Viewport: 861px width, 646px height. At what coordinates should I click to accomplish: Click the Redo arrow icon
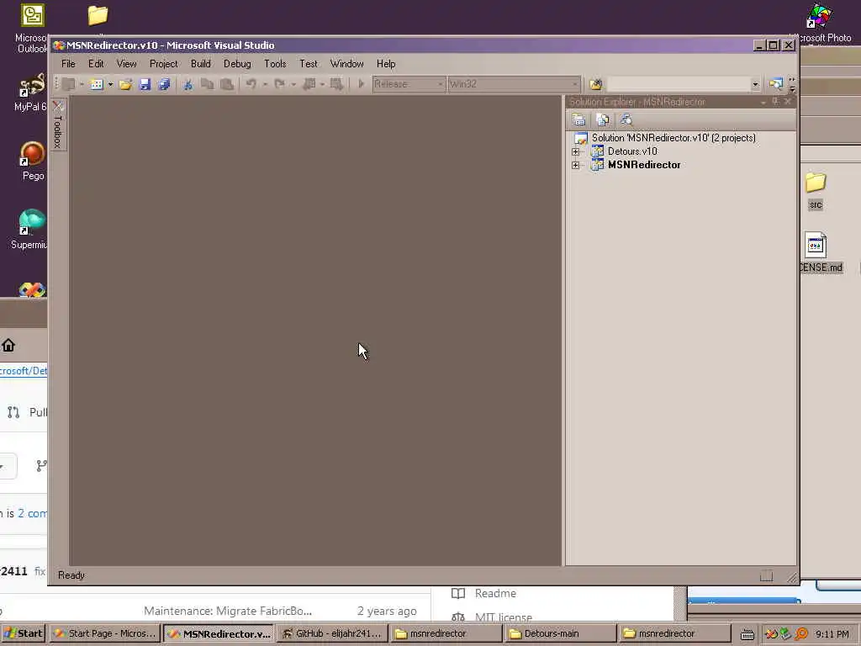(x=279, y=84)
